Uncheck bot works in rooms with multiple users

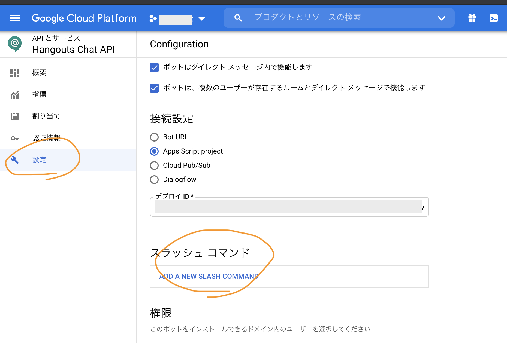coord(154,88)
